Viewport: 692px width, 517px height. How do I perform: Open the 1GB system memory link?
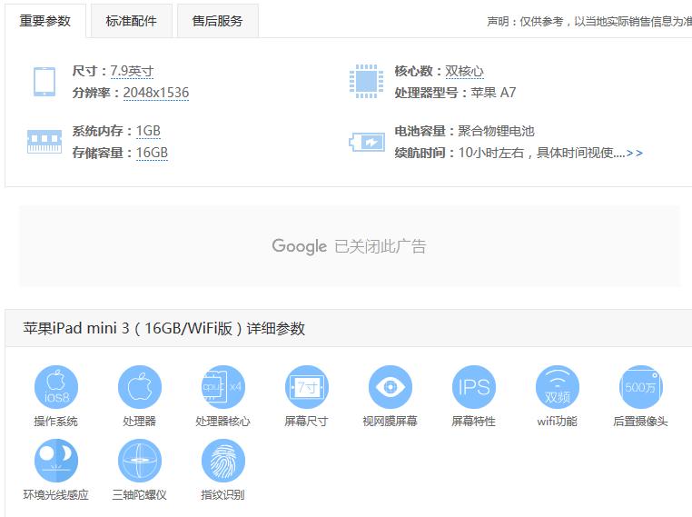pos(148,131)
